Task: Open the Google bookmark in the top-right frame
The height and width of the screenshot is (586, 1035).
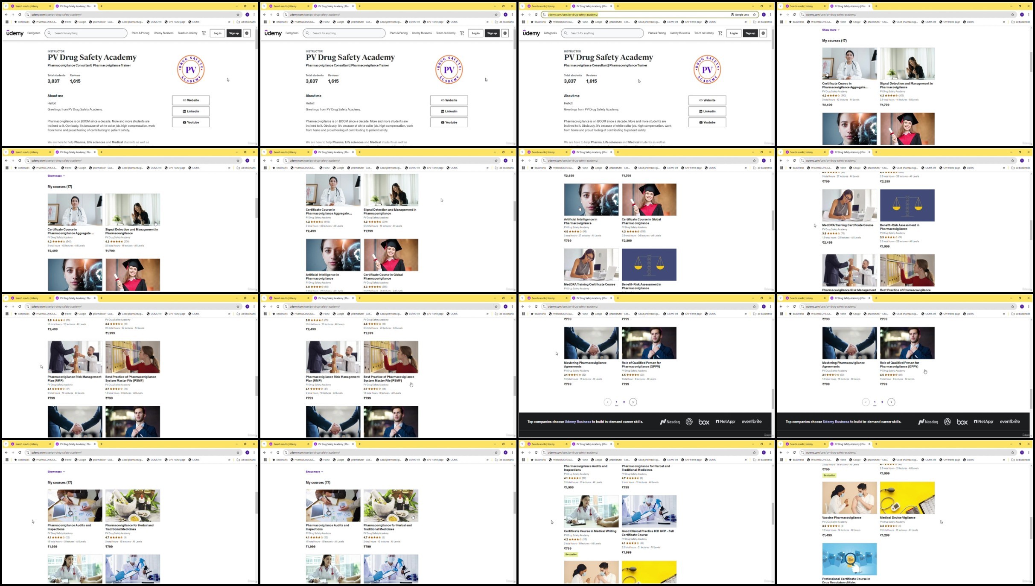Action: click(x=854, y=22)
